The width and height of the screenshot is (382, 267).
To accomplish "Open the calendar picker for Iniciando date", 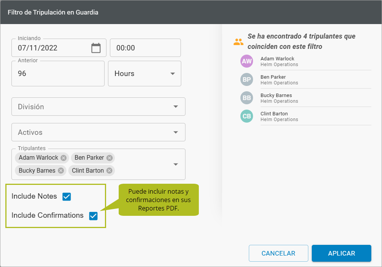I will (x=96, y=48).
